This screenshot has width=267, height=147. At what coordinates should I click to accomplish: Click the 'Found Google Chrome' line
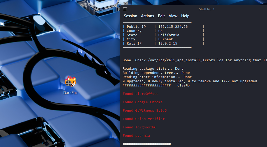tap(143, 102)
